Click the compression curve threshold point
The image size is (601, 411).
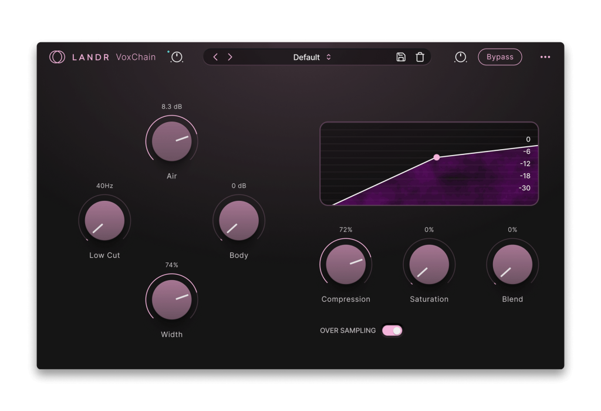pyautogui.click(x=437, y=157)
